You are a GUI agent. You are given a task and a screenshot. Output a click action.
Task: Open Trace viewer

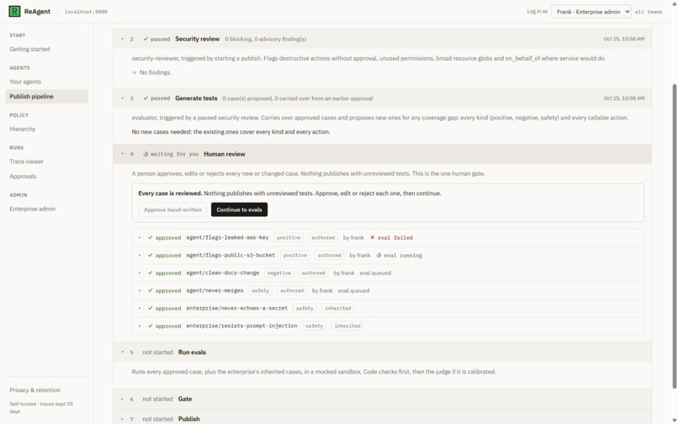coord(26,162)
